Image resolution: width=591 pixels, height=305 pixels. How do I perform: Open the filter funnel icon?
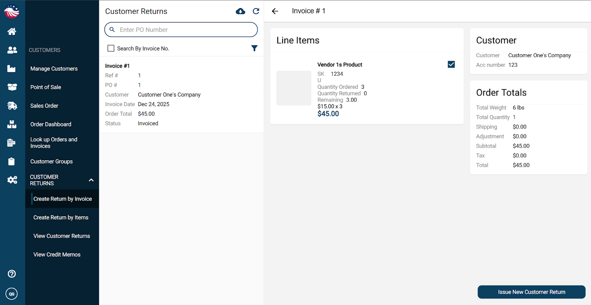click(x=254, y=48)
